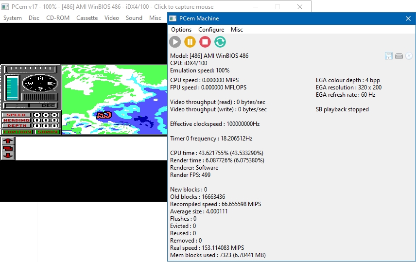Click the 'CPU time : 43.621755%' line

(x=217, y=153)
